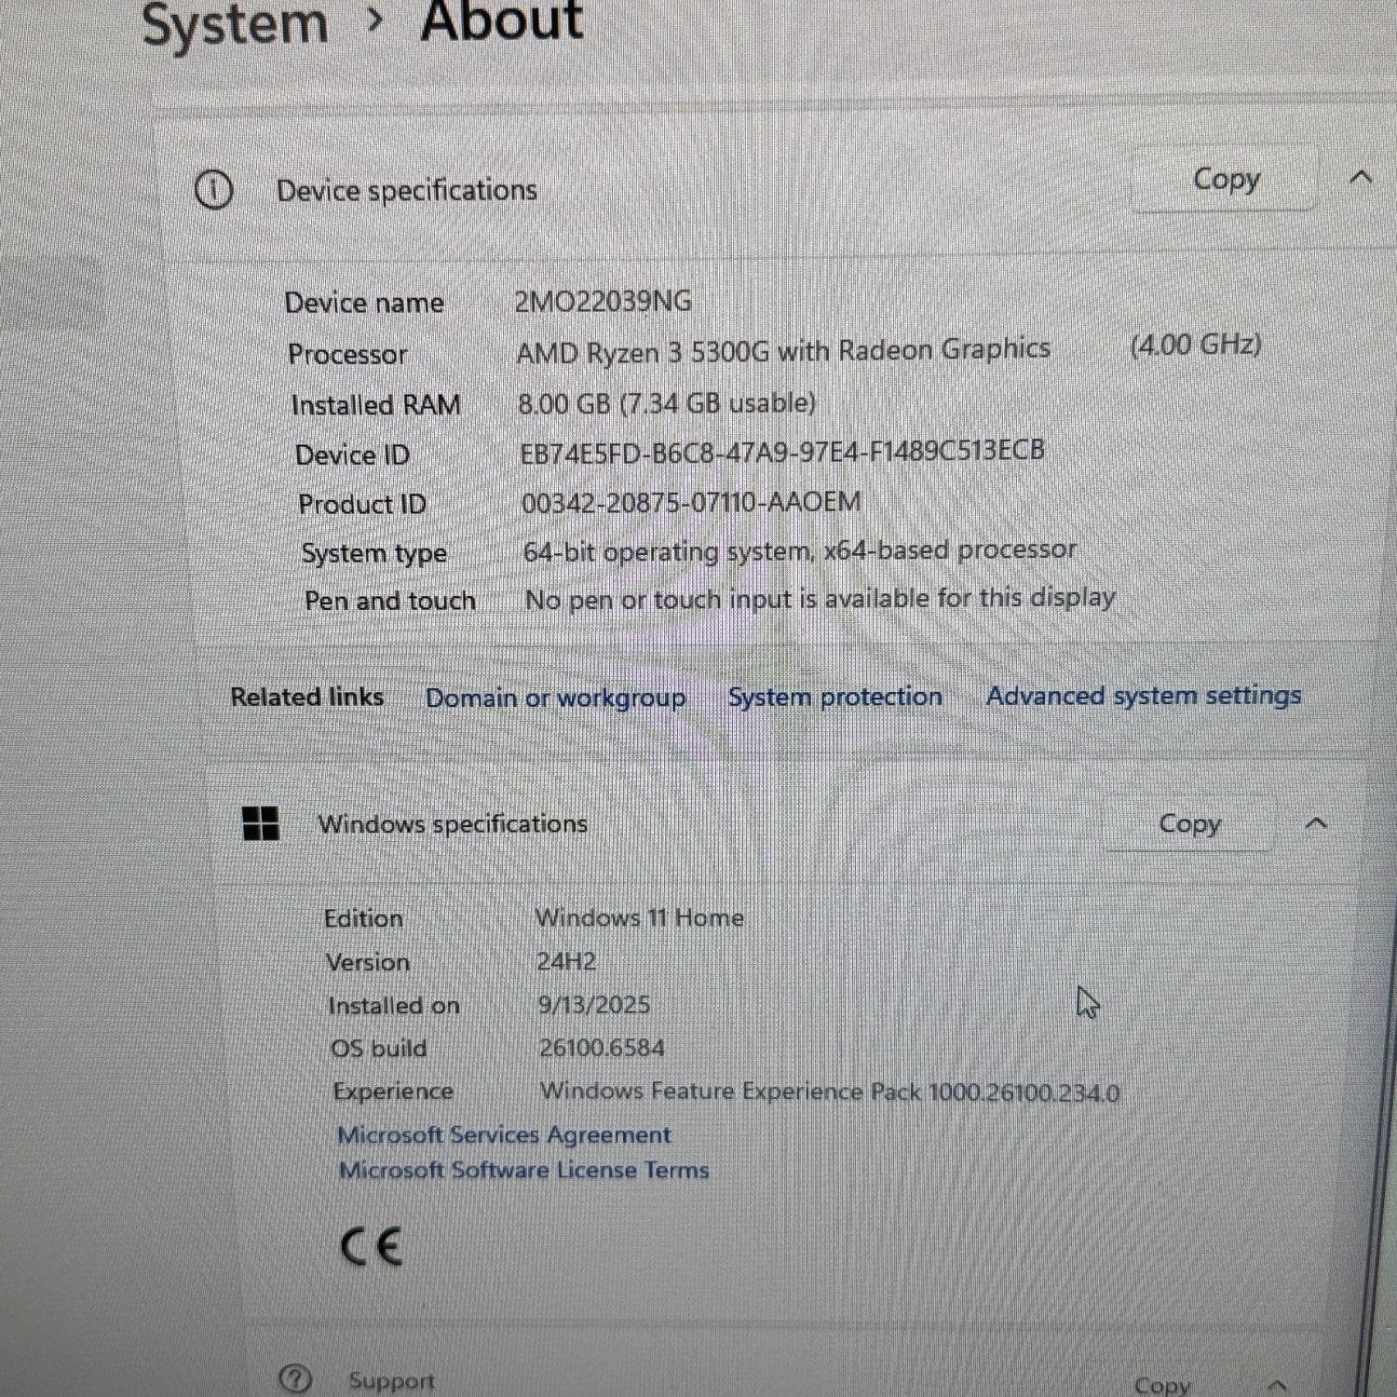This screenshot has width=1397, height=1397.
Task: Open the Microsoft Services Agreement
Action: (504, 1134)
